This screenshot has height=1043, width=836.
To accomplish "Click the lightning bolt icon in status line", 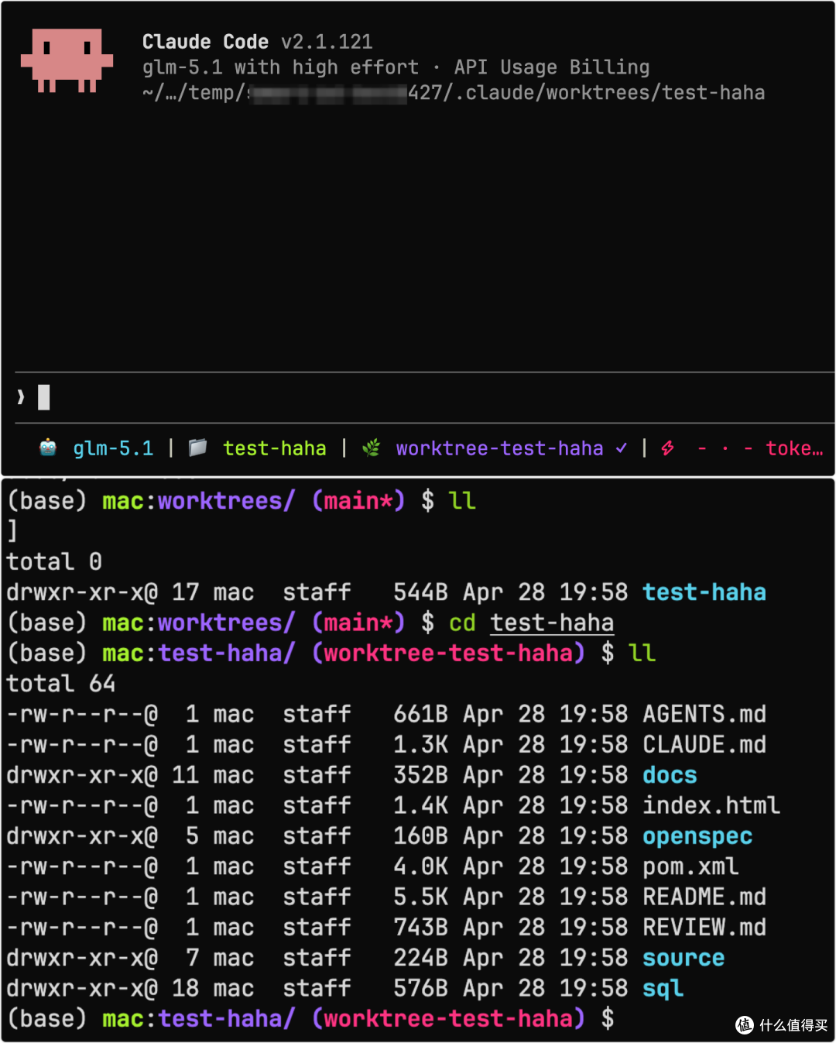I will (667, 448).
